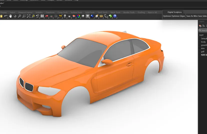Select the Default layer row

203,39
